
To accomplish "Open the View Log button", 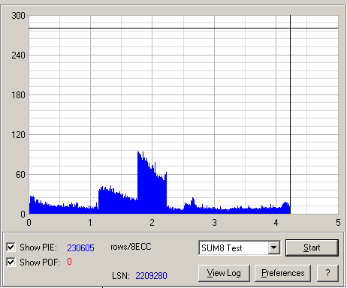I will [x=224, y=273].
